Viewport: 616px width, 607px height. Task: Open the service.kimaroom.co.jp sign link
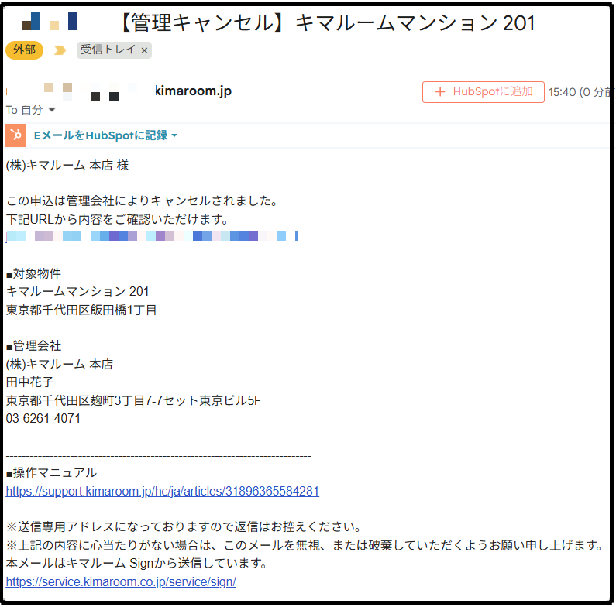point(121,581)
